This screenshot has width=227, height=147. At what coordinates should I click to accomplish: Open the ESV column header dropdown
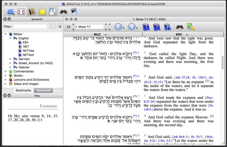pos(187,35)
